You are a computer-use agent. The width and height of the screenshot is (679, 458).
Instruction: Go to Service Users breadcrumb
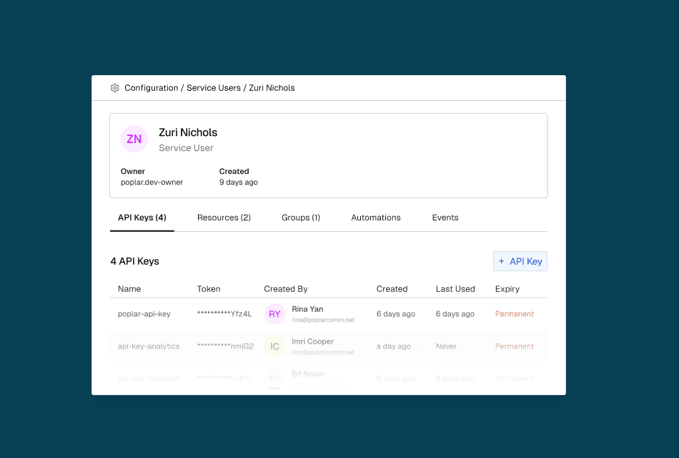point(214,88)
